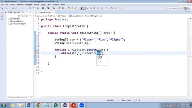The image size is (192, 108).
Task: Expand the LearnSelenium project
Action: coord(8,21)
